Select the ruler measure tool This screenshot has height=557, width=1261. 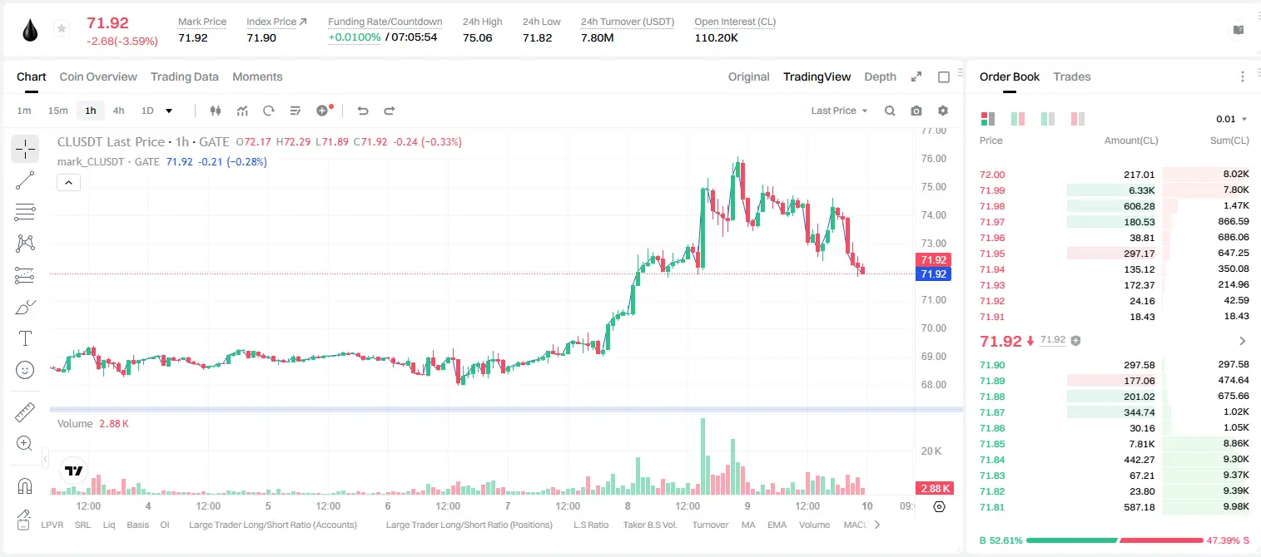point(25,412)
